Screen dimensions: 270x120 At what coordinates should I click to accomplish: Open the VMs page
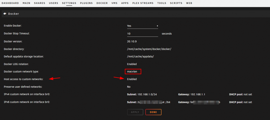114,3
